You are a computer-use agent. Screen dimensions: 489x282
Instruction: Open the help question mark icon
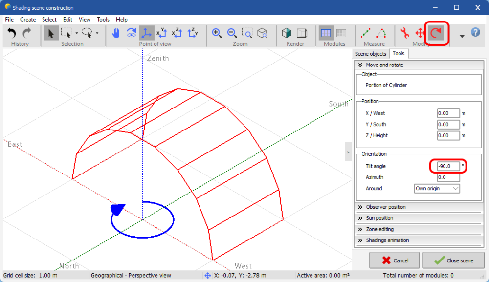[x=475, y=33]
